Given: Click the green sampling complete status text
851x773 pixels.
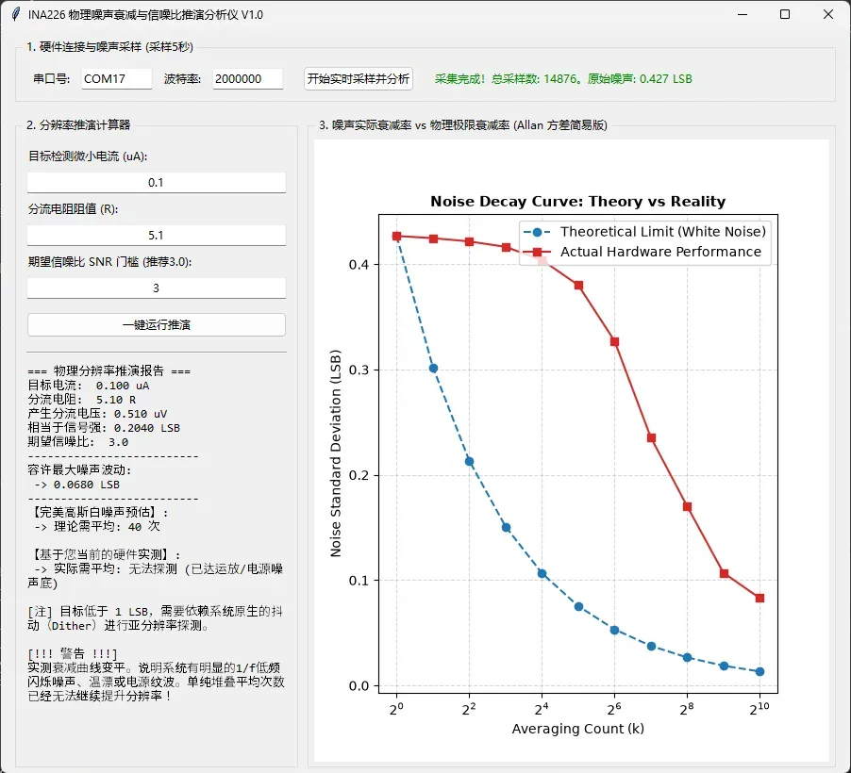Looking at the screenshot, I should pyautogui.click(x=563, y=78).
